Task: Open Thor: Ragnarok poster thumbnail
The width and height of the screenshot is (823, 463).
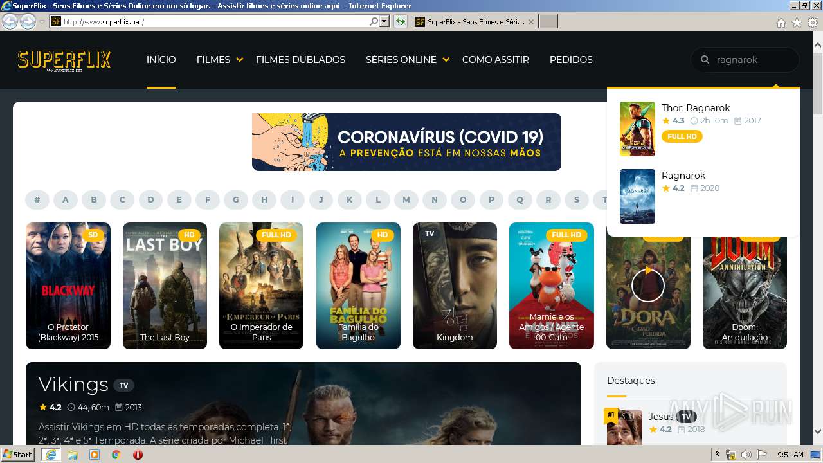Action: coord(637,129)
